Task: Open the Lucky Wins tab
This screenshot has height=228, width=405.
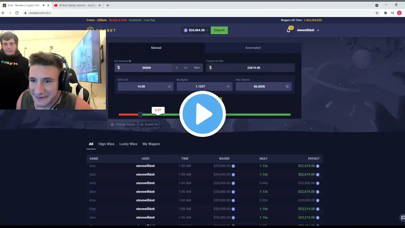Action: (128, 144)
